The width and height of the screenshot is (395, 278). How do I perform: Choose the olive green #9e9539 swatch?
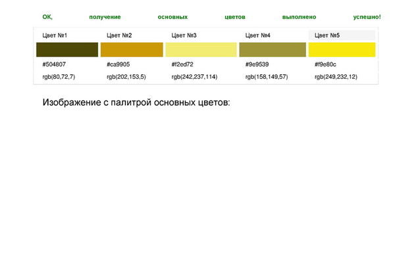click(x=273, y=49)
